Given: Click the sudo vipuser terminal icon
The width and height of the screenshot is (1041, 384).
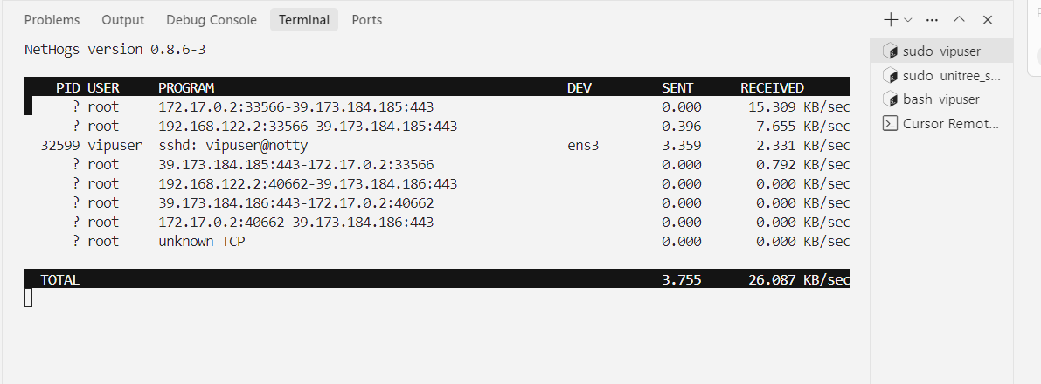Looking at the screenshot, I should (x=891, y=51).
